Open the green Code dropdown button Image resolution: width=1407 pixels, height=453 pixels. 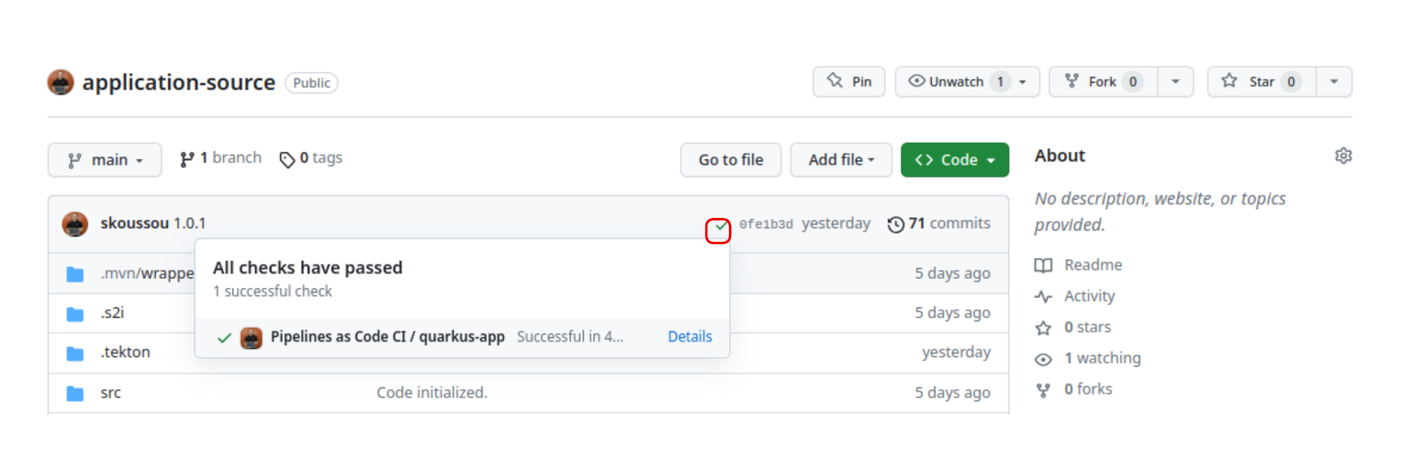(x=955, y=160)
